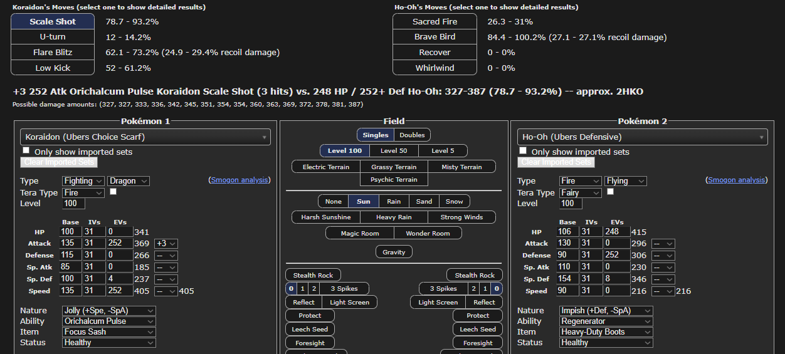Screen dimensions: 785x354
Task: Set weather to Sand
Action: click(x=424, y=201)
